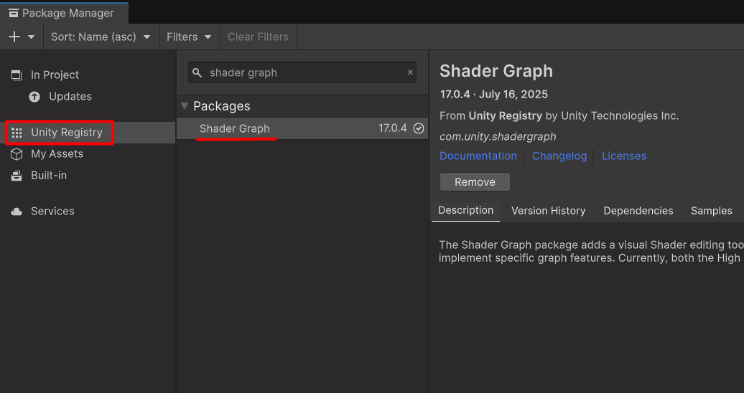
Task: Open the Updates sidebar entry
Action: pos(88,96)
